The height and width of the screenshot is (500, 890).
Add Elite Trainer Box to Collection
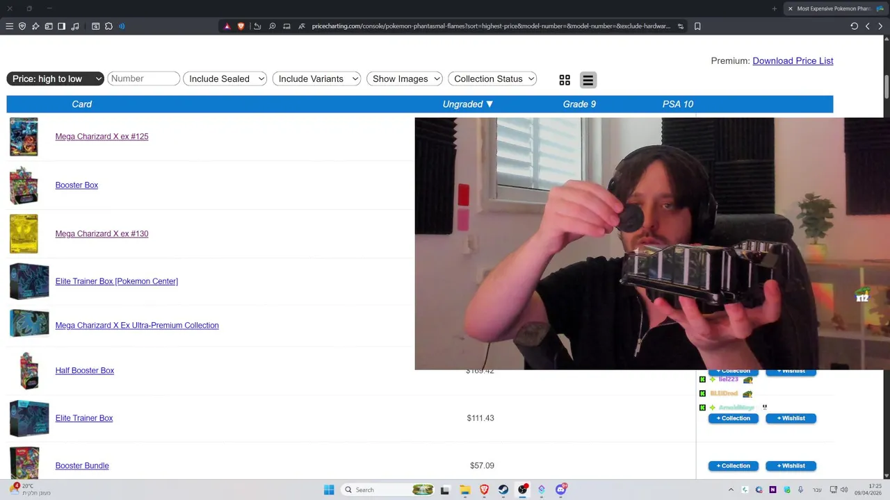pyautogui.click(x=734, y=418)
